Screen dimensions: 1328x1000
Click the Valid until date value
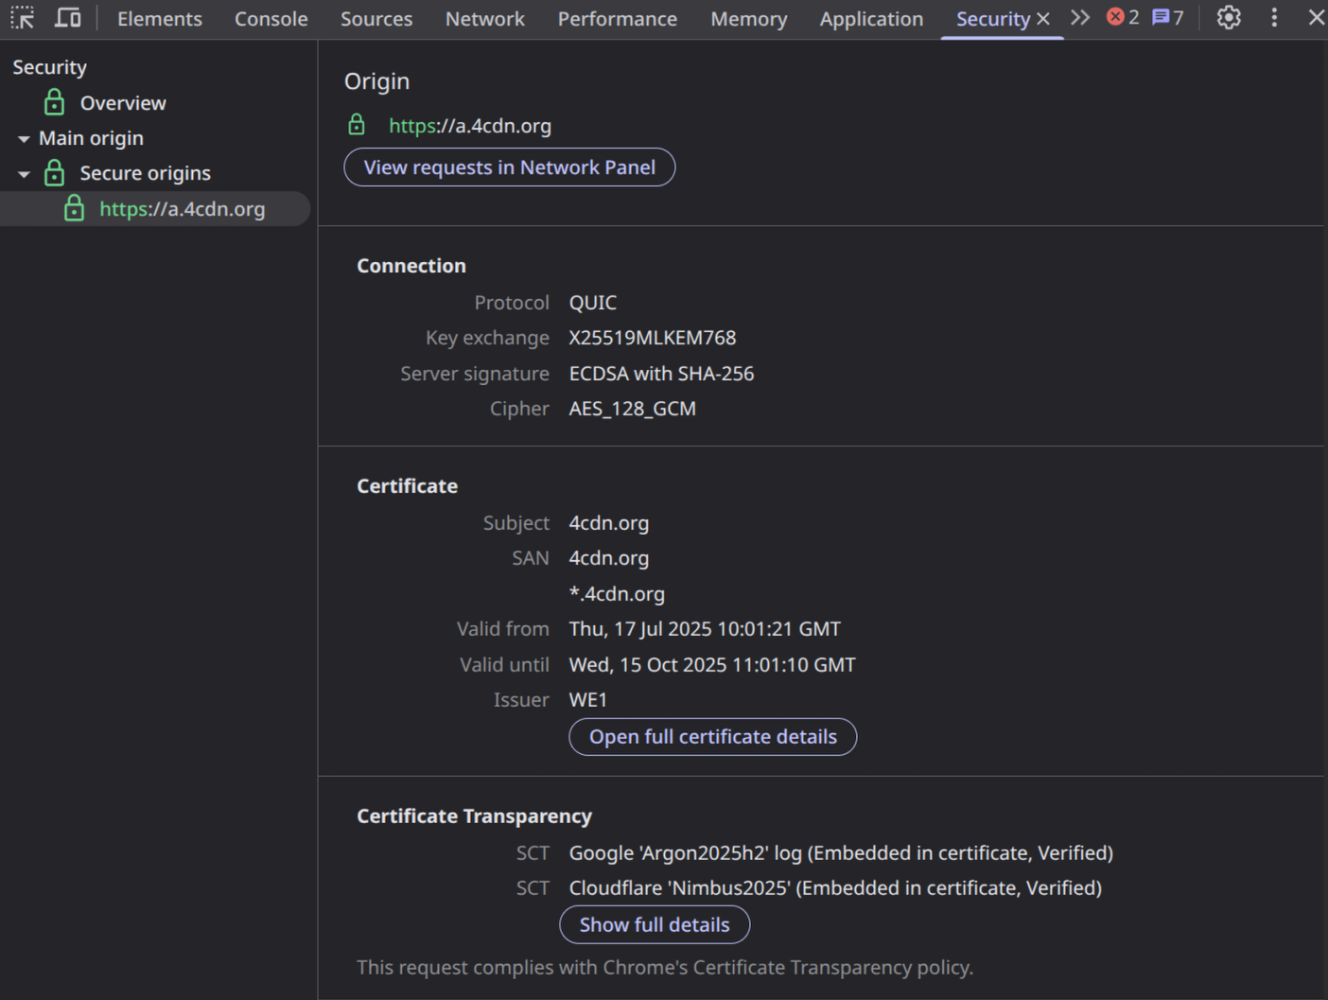pyautogui.click(x=712, y=665)
